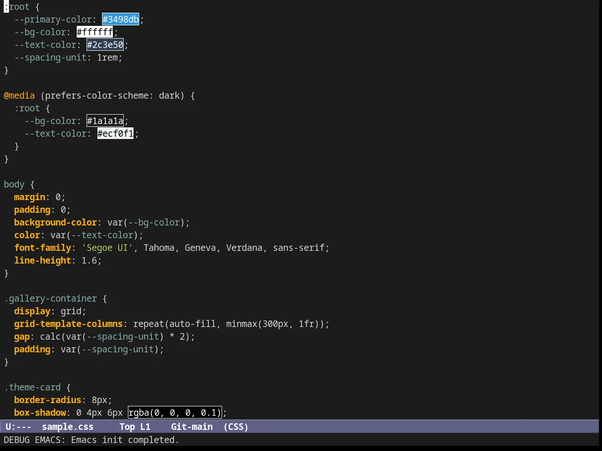
Task: Click the font-family property
Action: [43, 248]
